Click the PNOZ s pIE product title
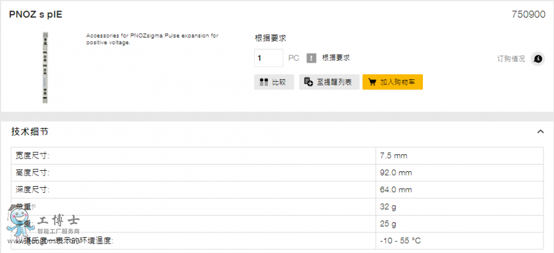 (36, 14)
